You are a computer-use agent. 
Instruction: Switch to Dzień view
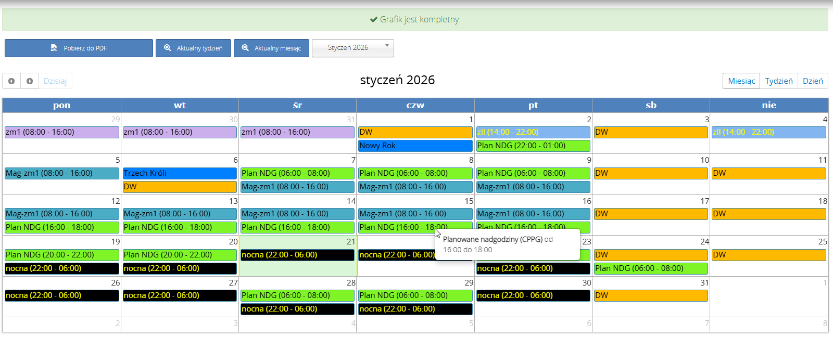point(812,81)
